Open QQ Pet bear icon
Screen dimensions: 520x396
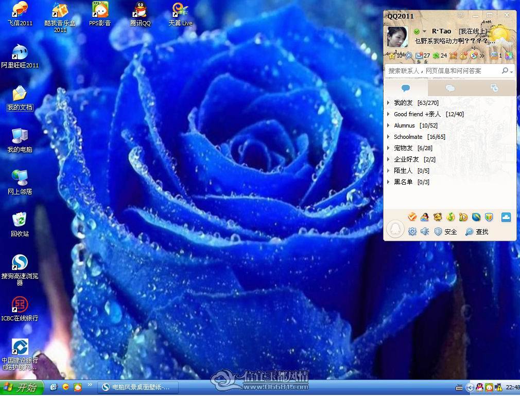tap(438, 217)
